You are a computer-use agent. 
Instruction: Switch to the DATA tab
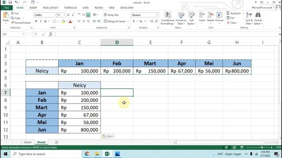pos(85,8)
